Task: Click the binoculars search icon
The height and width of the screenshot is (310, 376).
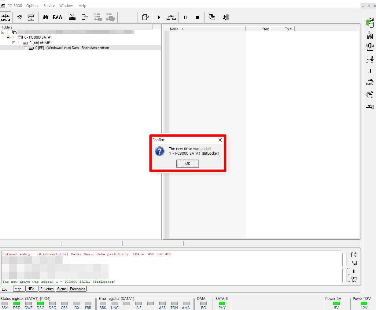Action: (46, 17)
